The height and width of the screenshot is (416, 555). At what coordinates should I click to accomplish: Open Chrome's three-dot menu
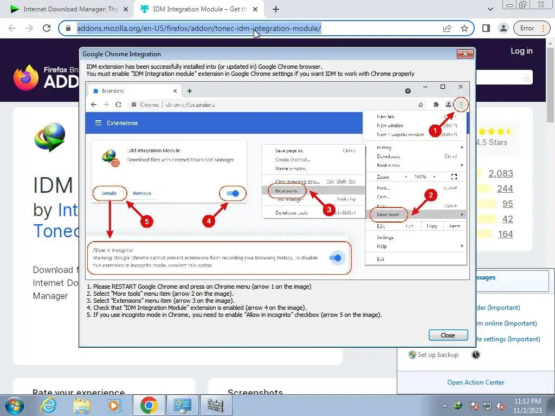(x=543, y=28)
